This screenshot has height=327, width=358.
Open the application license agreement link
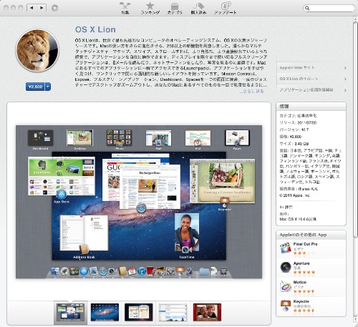click(x=306, y=90)
